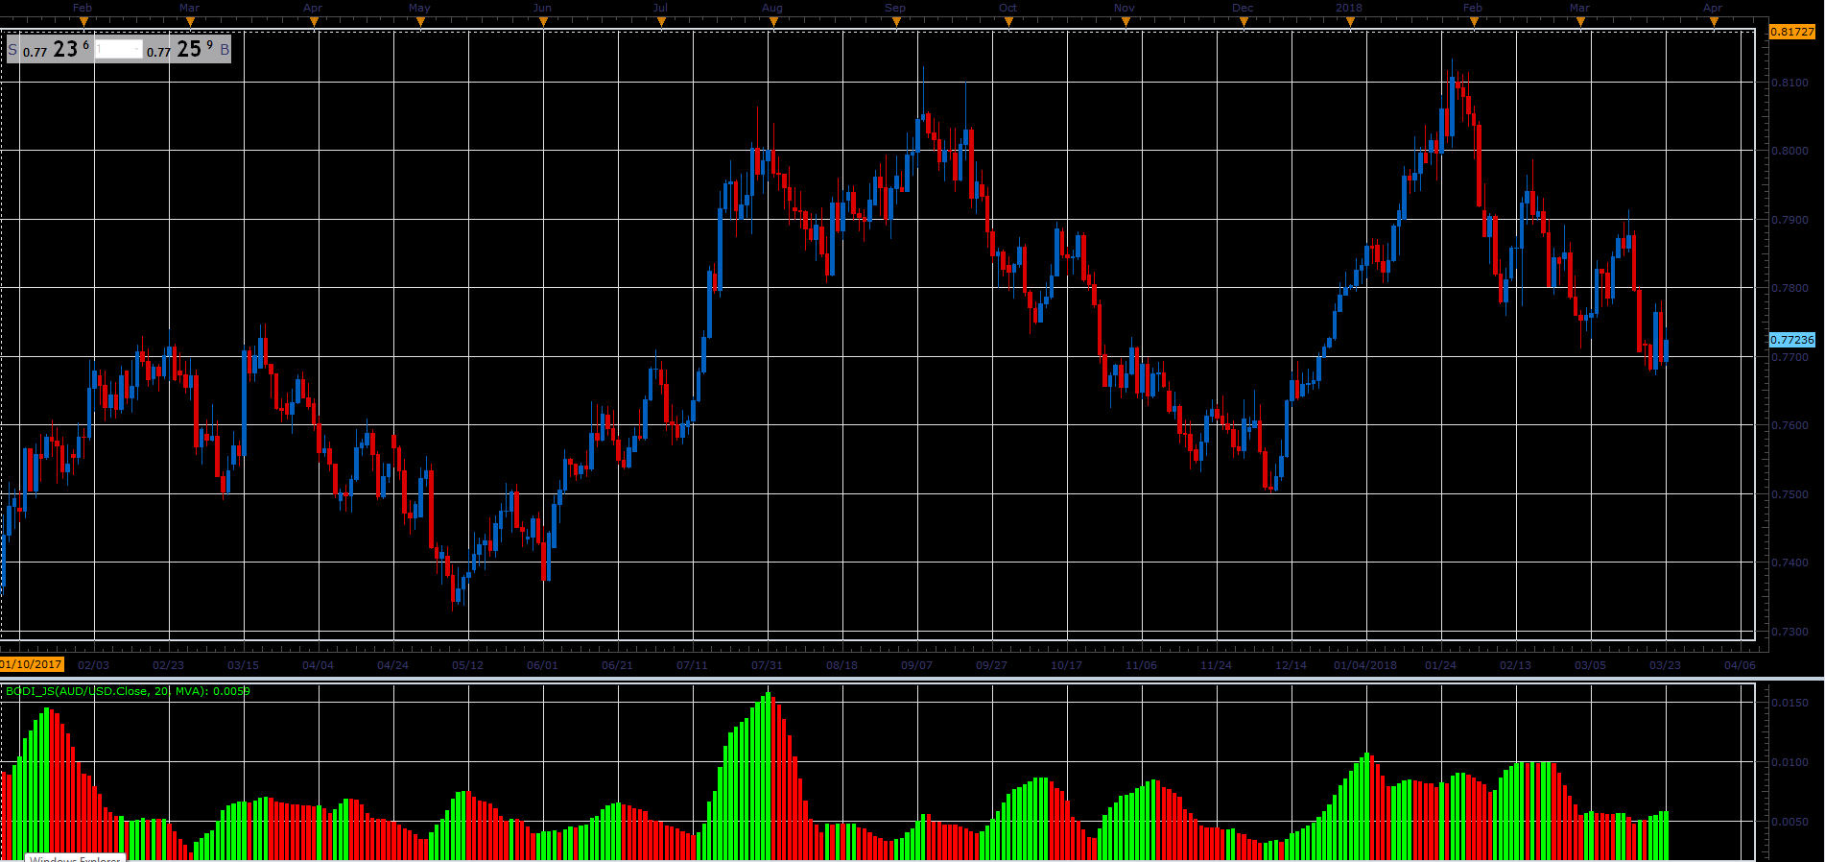Viewport: 1825px width, 862px height.
Task: Click the 0.8100 price axis label
Action: [1789, 83]
